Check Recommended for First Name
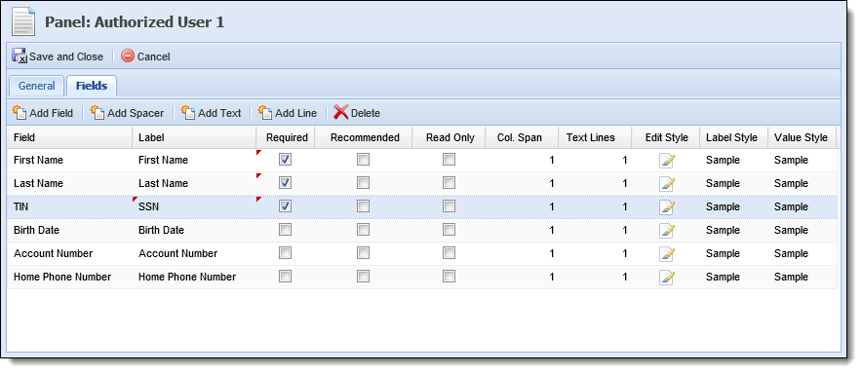The width and height of the screenshot is (862, 373). point(363,160)
